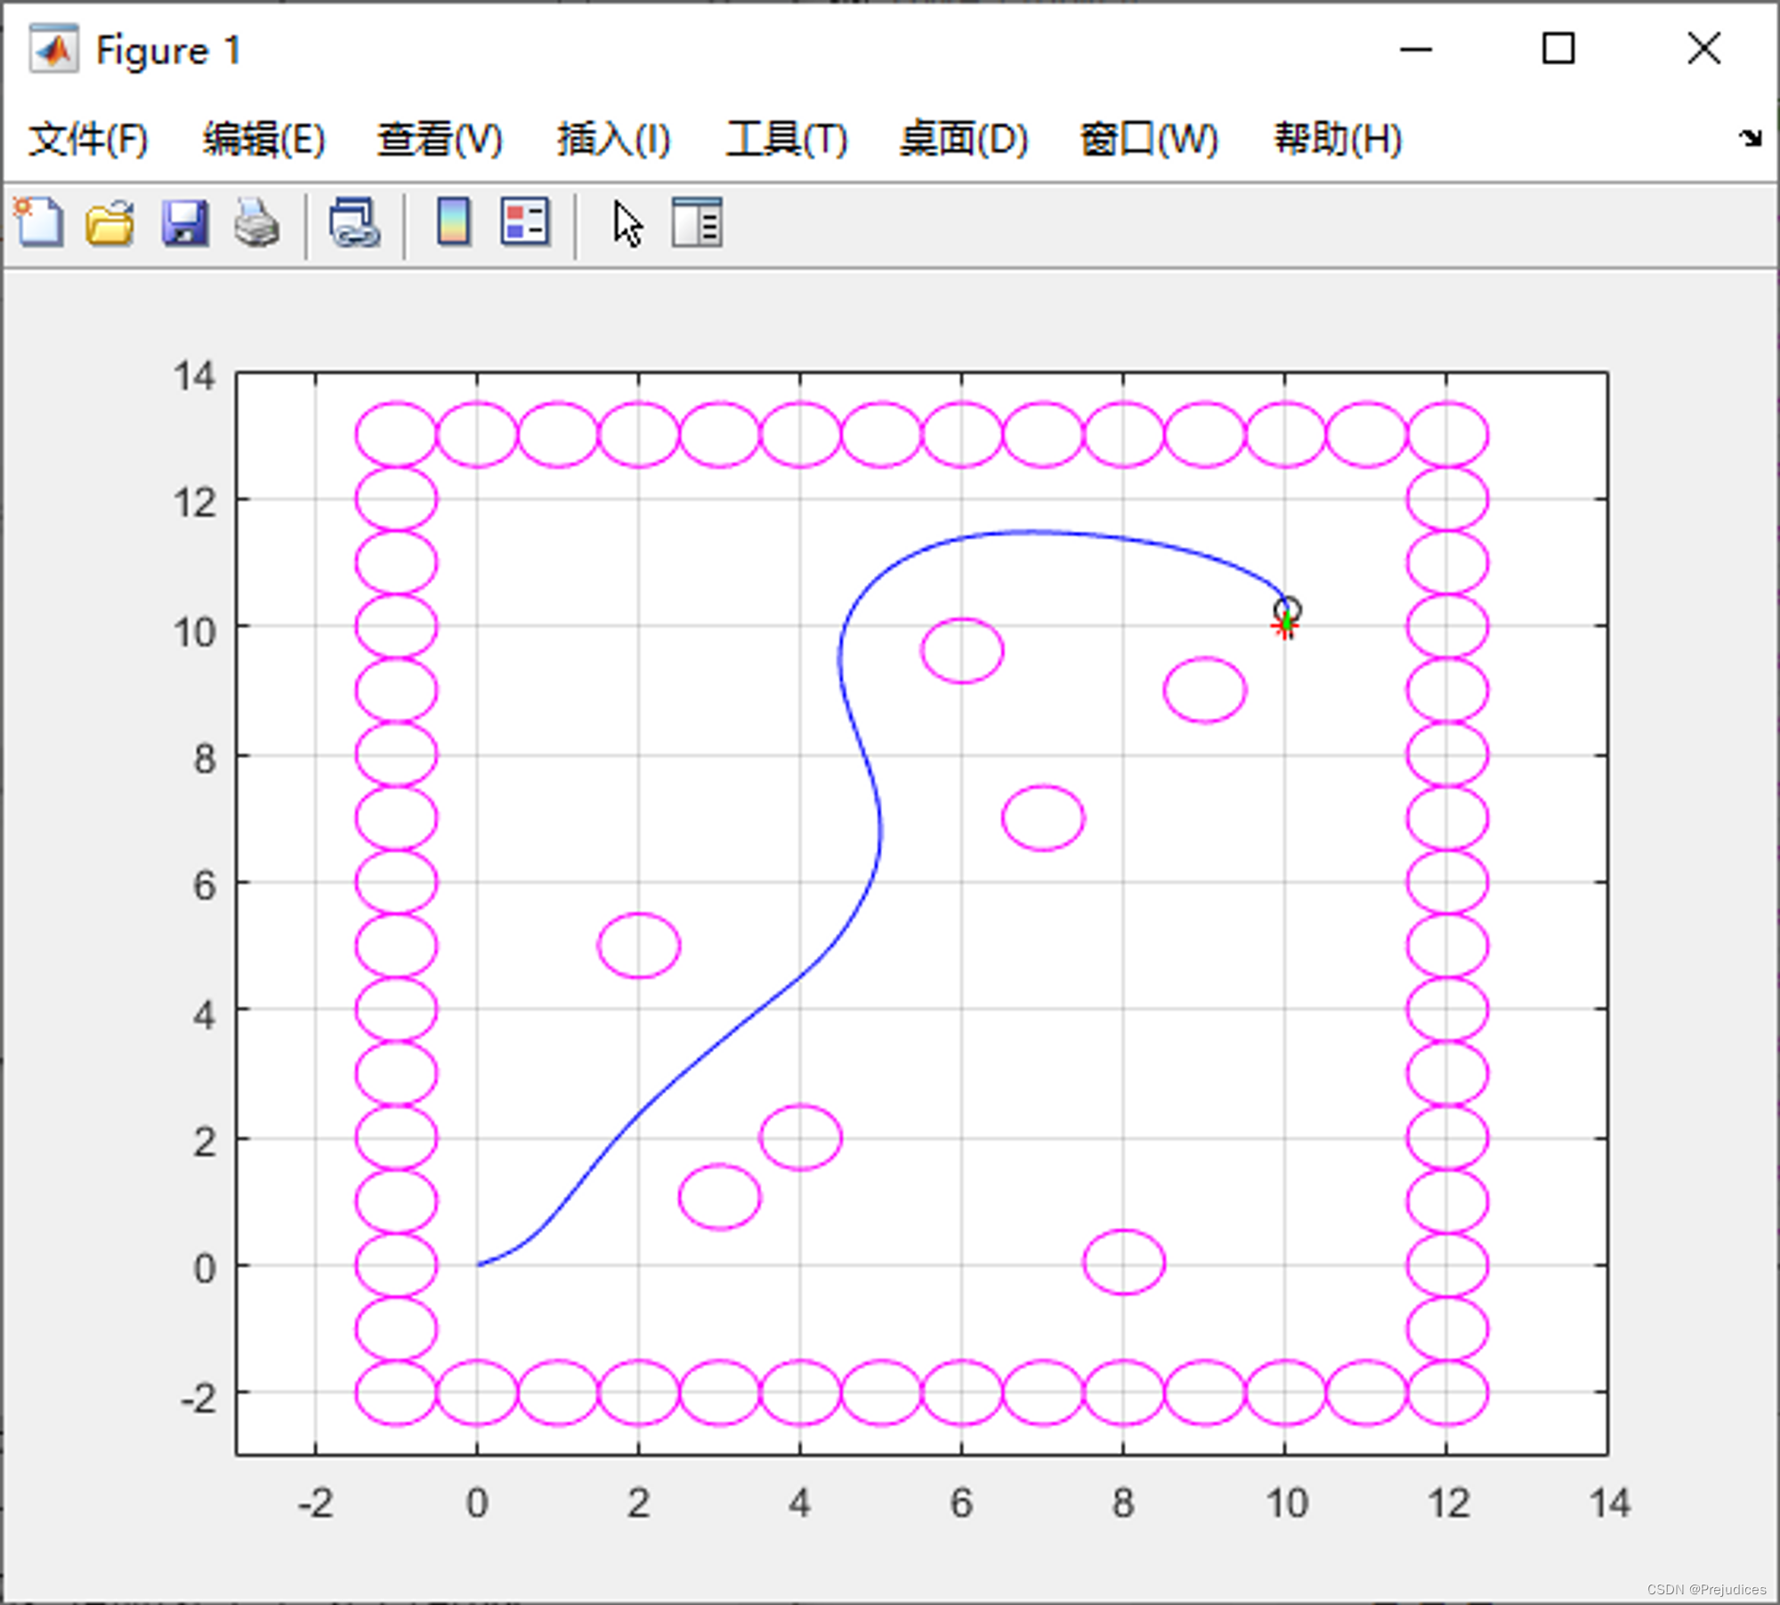Click the MATLAB logo in title bar
Image resolution: width=1780 pixels, height=1605 pixels.
click(53, 50)
